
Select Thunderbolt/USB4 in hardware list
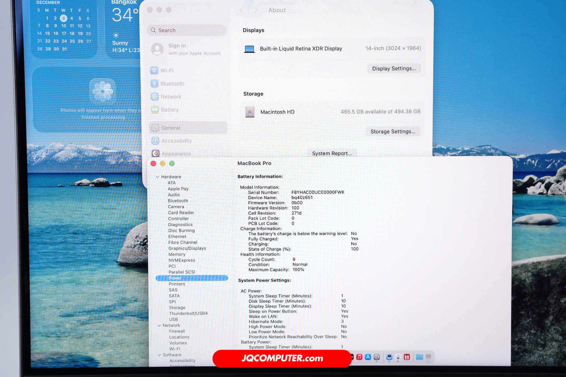[188, 313]
